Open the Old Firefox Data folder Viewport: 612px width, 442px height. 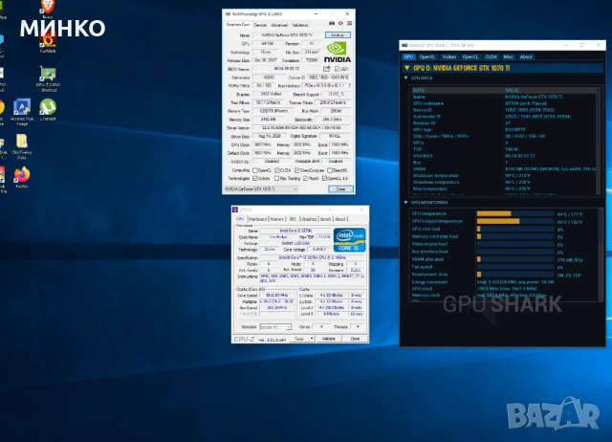(22, 146)
